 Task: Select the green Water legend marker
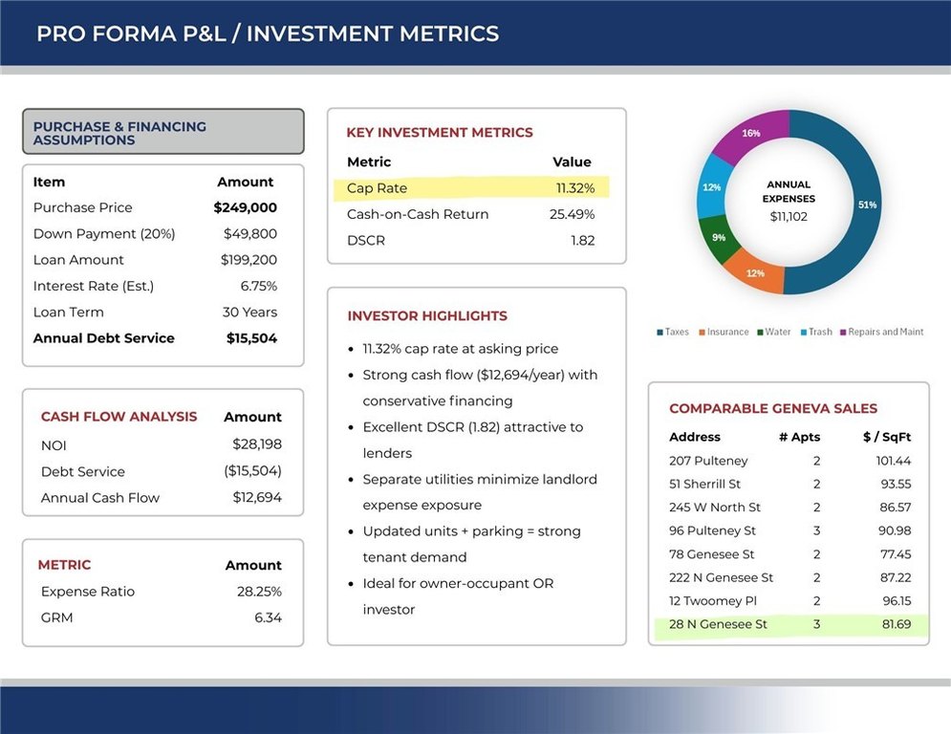coord(761,333)
